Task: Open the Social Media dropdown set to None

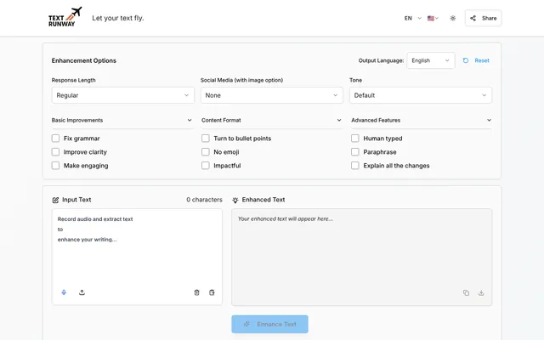Action: tap(272, 95)
